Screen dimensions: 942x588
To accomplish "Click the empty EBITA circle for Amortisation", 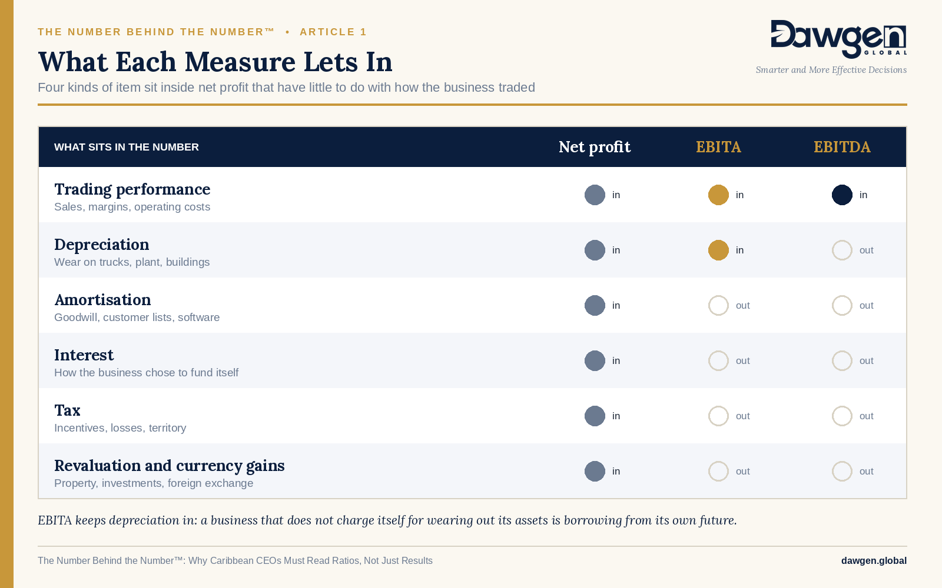I will [718, 305].
